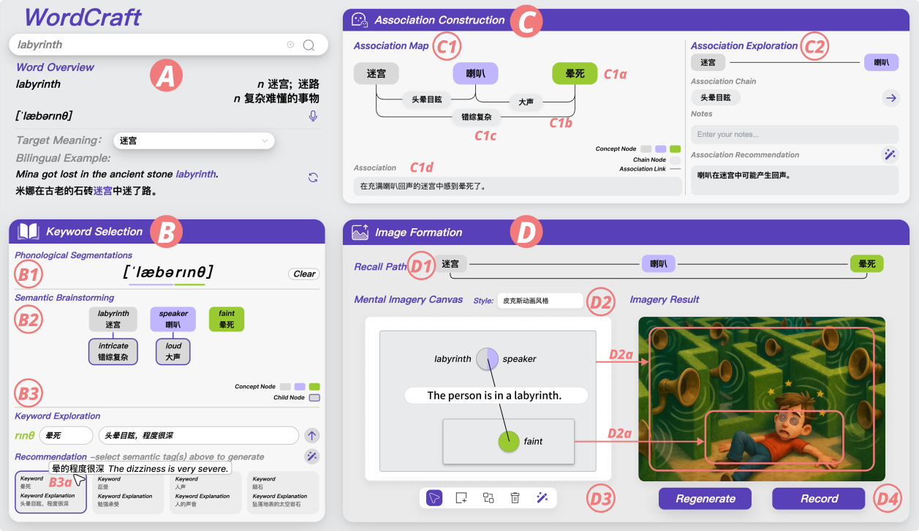The height and width of the screenshot is (531, 919).
Task: Click the search magnifier icon
Action: click(309, 45)
